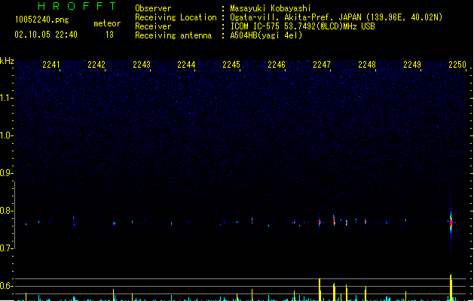Select observer name Masayuki Kobayashi

click(x=271, y=8)
